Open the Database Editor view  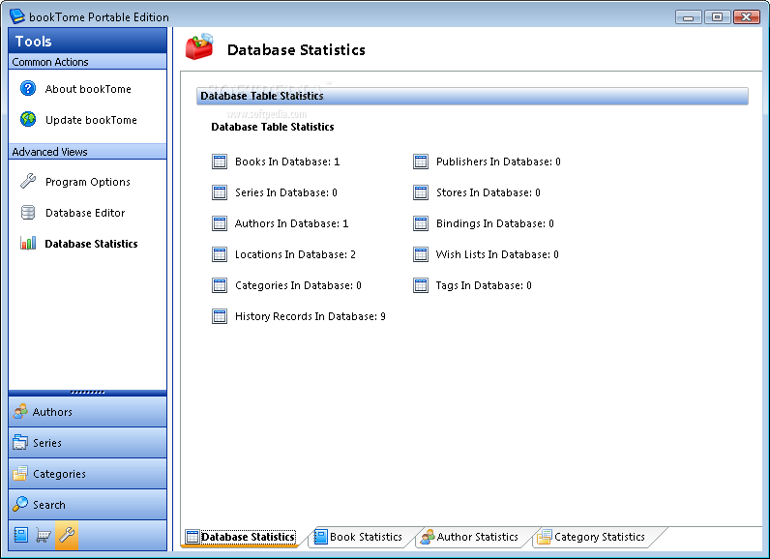85,213
